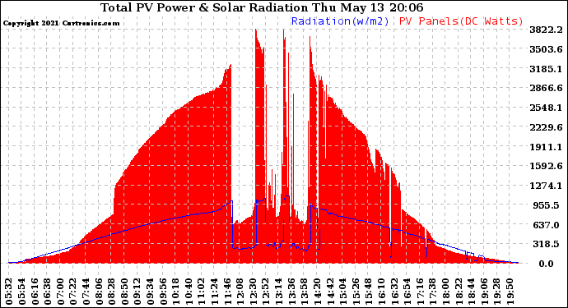Screen dimensions: 568x308
Task: Click the 07:44 time label
Action: (x=86, y=292)
